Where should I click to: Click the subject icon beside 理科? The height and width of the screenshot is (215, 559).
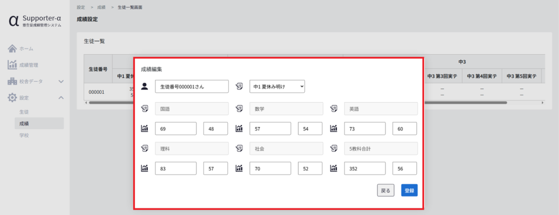145,148
